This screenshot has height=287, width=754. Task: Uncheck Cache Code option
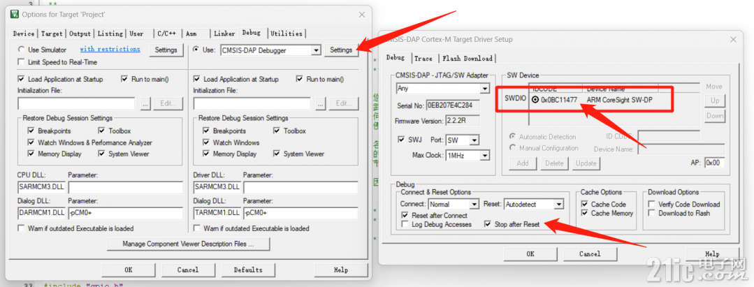(x=585, y=205)
